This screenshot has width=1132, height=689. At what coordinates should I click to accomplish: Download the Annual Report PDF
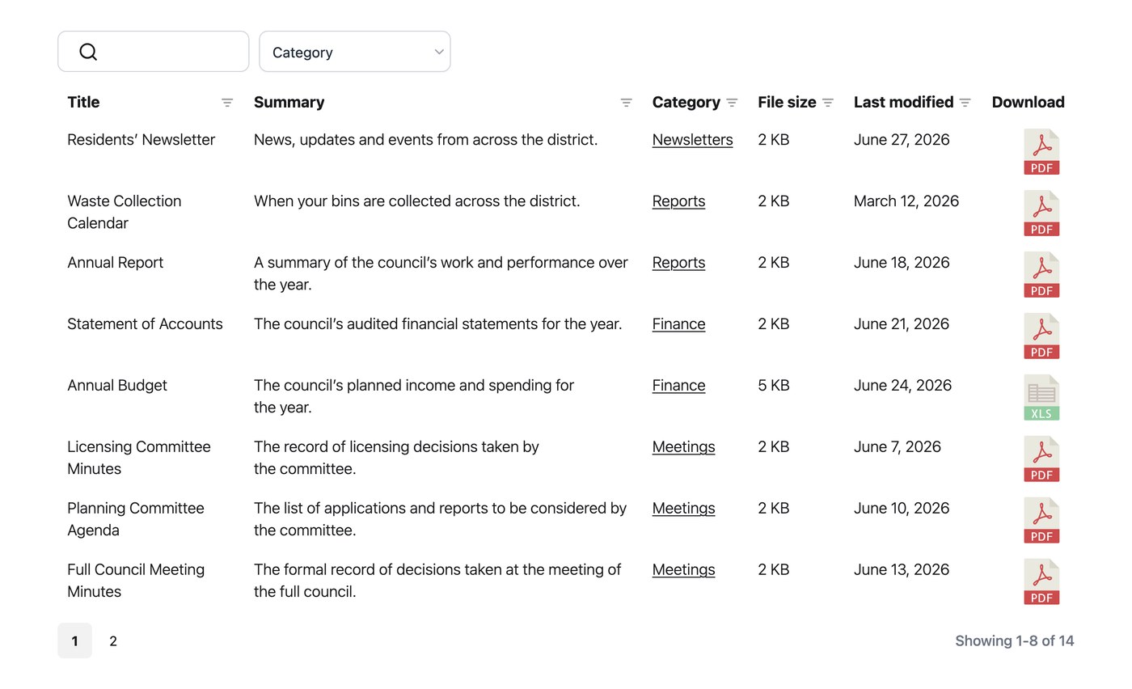click(x=1041, y=274)
